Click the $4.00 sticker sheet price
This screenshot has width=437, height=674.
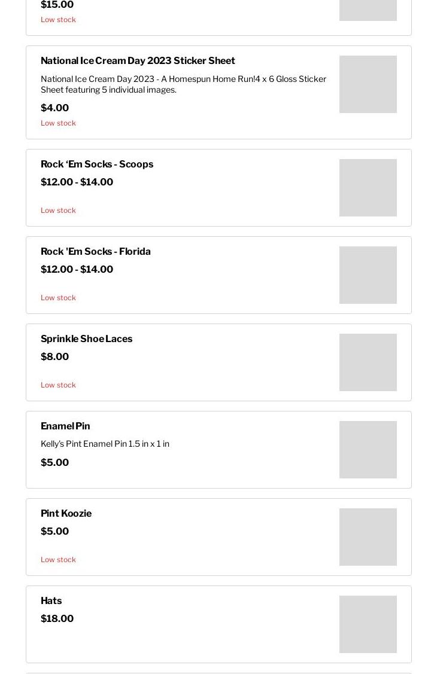pyautogui.click(x=54, y=108)
